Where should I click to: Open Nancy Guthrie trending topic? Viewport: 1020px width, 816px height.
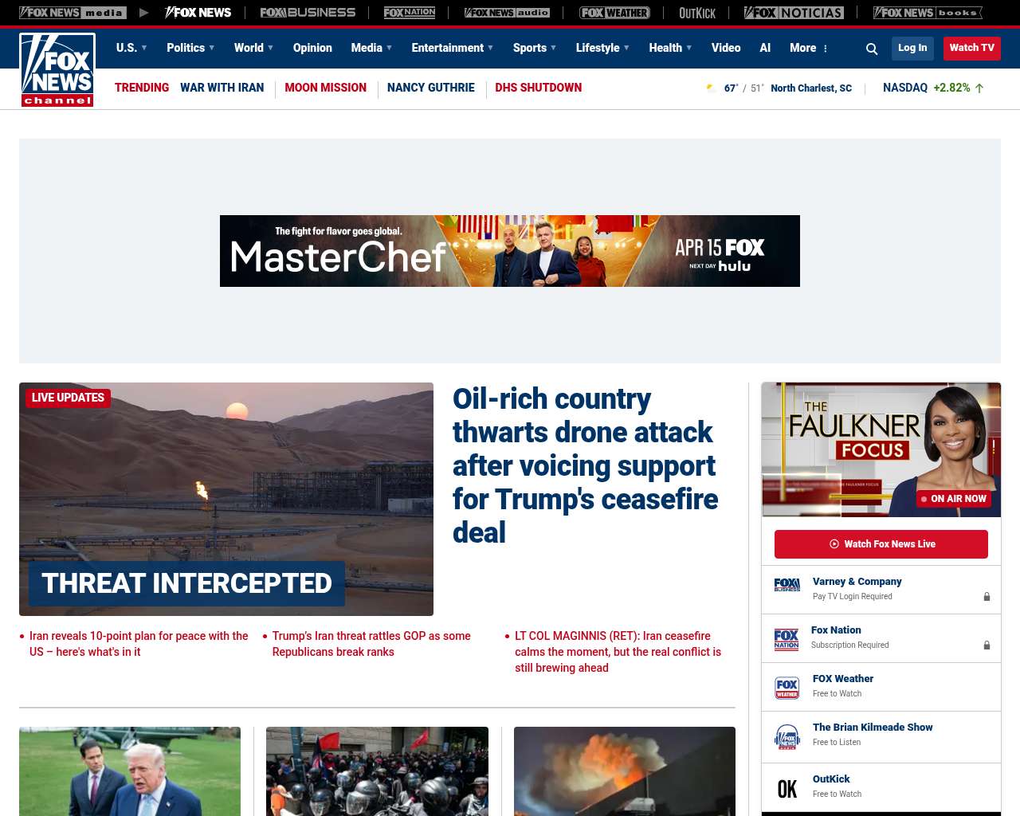(430, 88)
